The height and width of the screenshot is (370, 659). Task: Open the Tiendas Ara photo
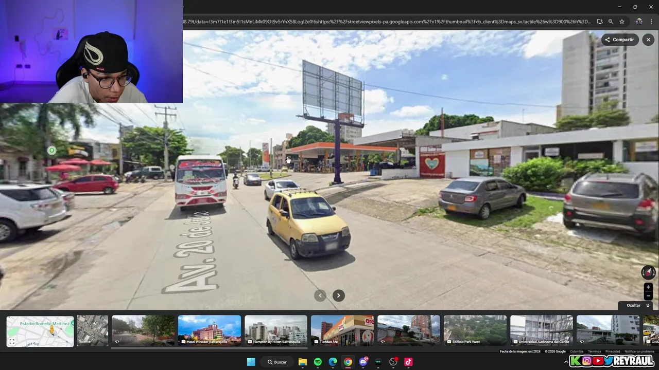click(x=342, y=330)
